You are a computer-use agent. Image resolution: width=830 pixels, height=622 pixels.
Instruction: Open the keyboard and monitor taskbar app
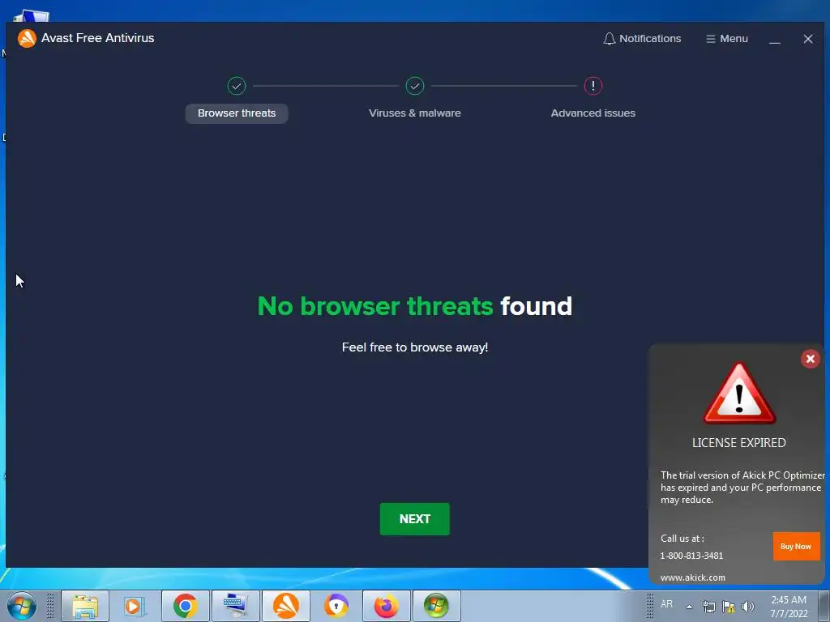point(236,606)
